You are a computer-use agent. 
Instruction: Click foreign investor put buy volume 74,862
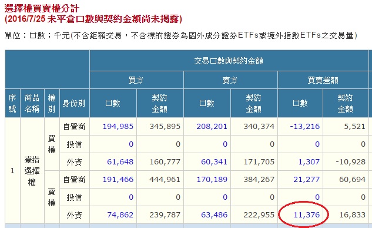[x=120, y=215]
